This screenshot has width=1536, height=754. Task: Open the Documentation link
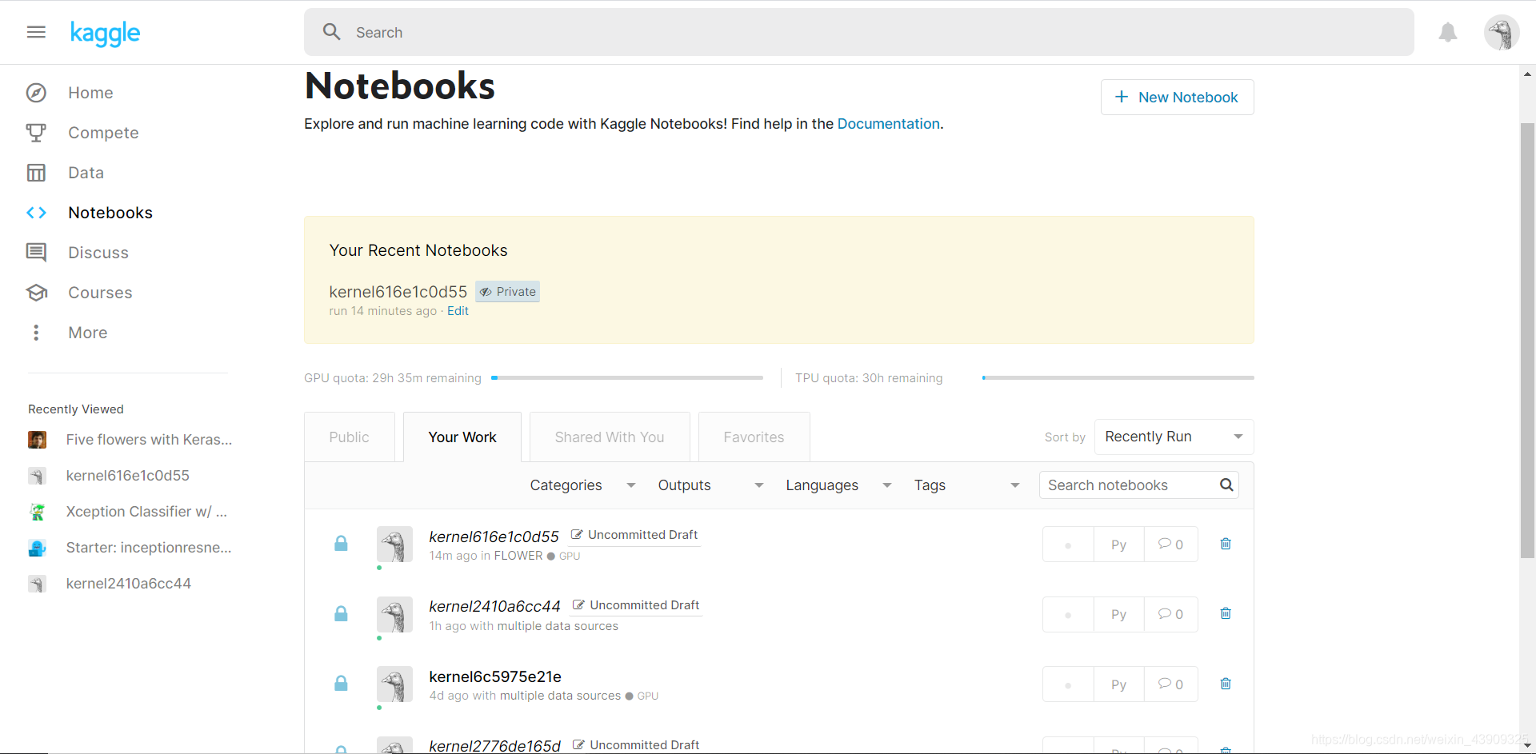(888, 124)
